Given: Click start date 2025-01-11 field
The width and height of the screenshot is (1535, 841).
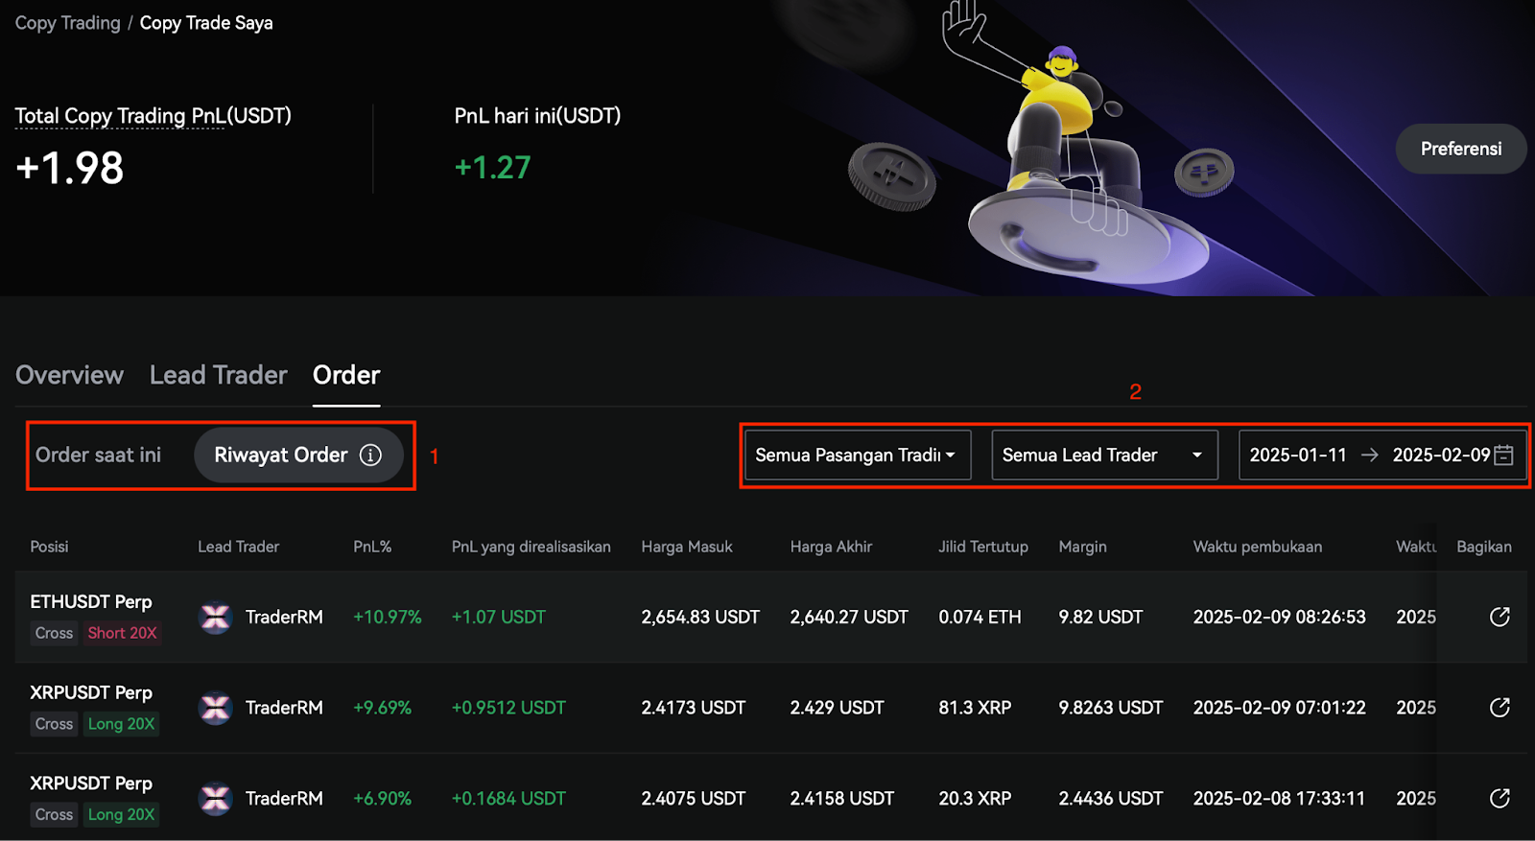Looking at the screenshot, I should [x=1297, y=456].
